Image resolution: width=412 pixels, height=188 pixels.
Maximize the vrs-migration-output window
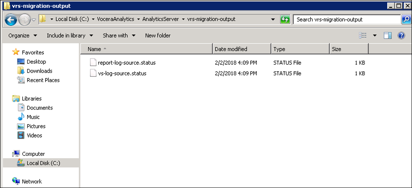tap(399, 5)
